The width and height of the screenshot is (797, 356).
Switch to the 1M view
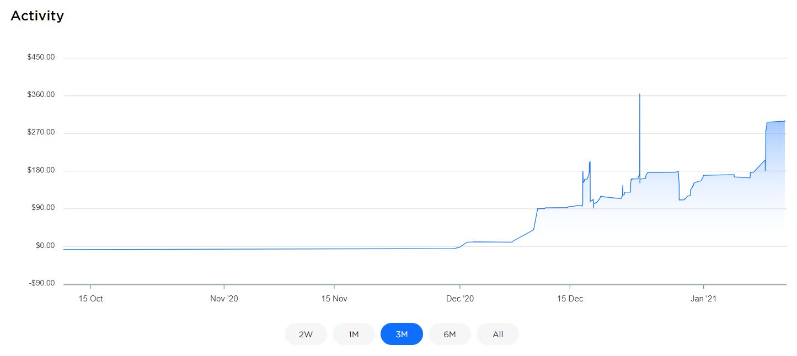[x=353, y=334]
